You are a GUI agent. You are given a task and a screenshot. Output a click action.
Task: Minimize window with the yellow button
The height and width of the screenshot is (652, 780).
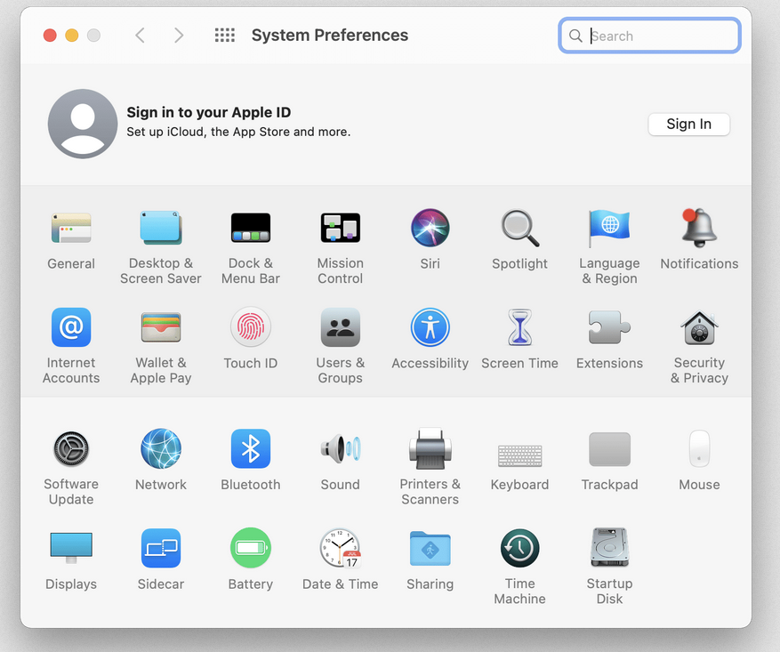(x=72, y=36)
